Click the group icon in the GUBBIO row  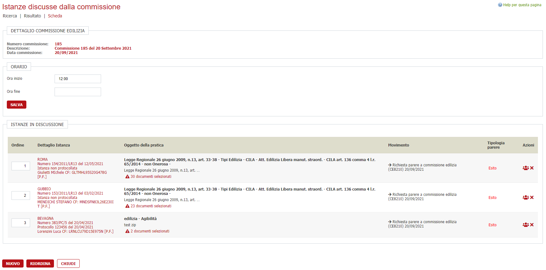coord(526,197)
